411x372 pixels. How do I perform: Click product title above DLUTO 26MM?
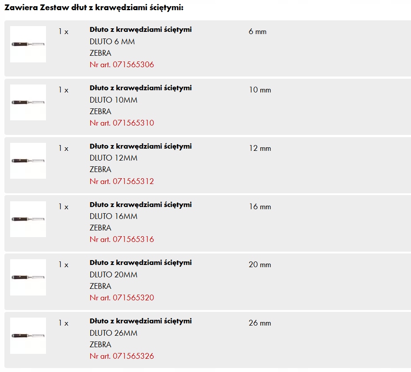140,321
